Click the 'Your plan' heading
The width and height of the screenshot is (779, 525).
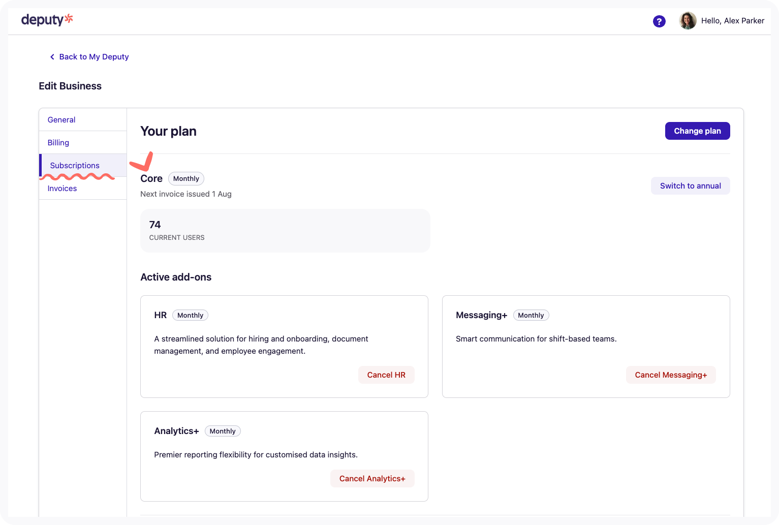(168, 131)
